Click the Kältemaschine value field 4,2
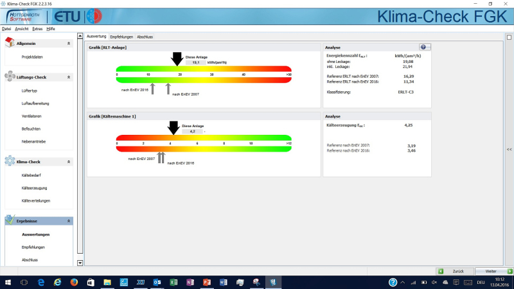This screenshot has width=514, height=289. click(192, 132)
